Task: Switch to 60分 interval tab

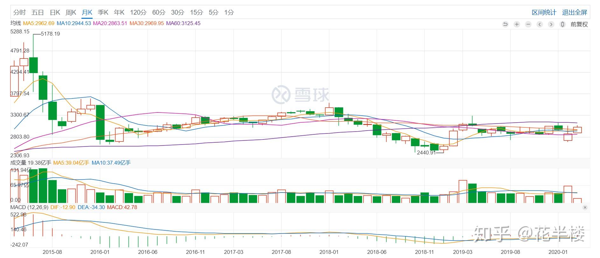Action: 159,12
